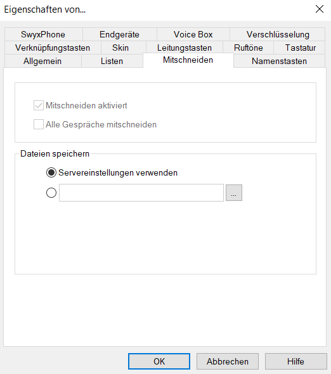
Task: Select the Verschlüsselung tab
Action: [278, 34]
